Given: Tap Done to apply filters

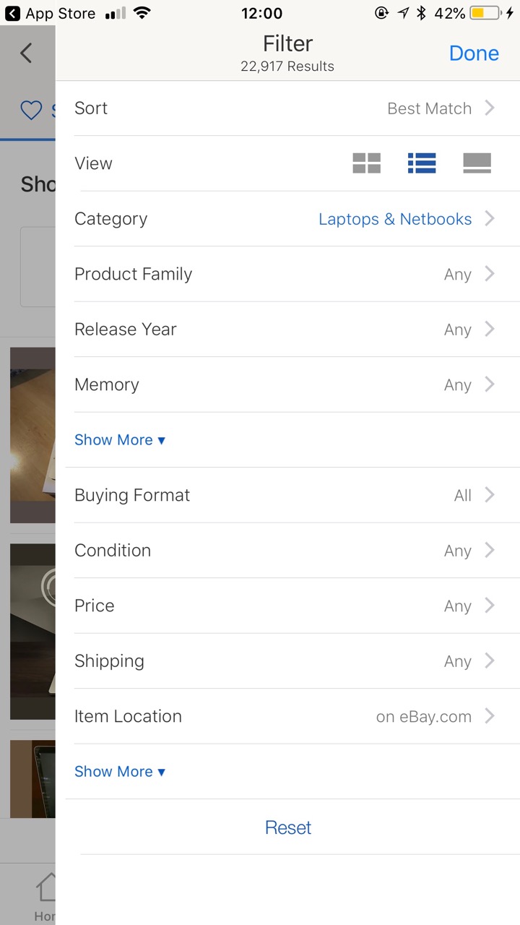Looking at the screenshot, I should click(x=474, y=53).
